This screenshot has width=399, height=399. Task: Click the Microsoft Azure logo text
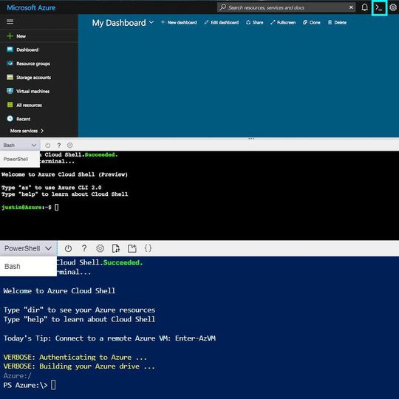tap(31, 7)
